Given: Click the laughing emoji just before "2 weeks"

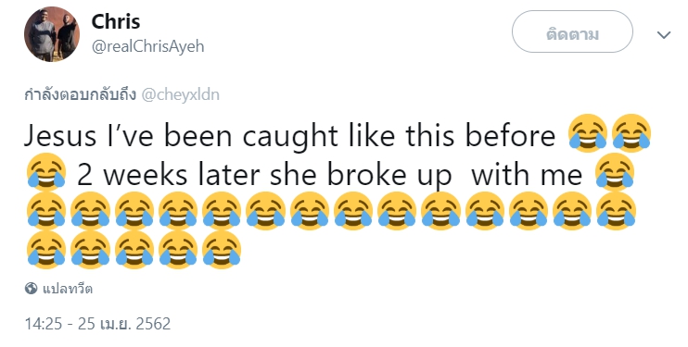Looking at the screenshot, I should [46, 172].
